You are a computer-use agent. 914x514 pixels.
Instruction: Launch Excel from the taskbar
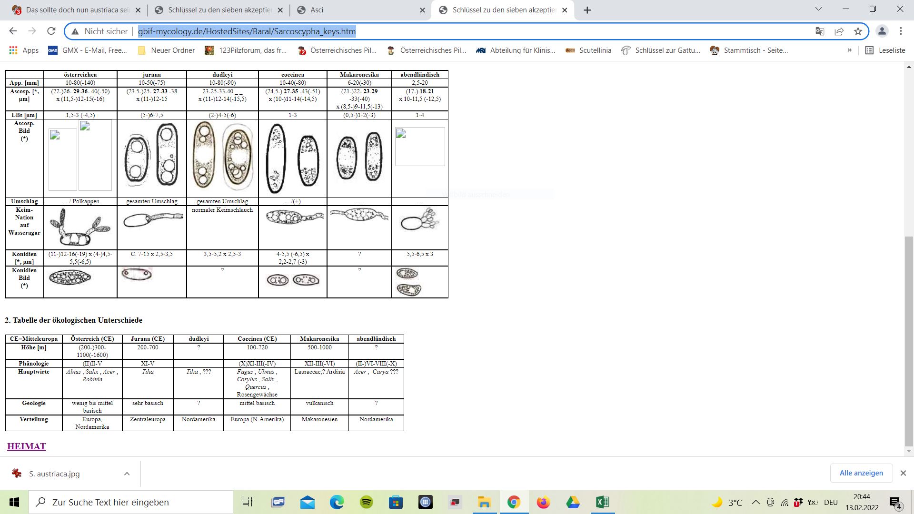click(602, 502)
